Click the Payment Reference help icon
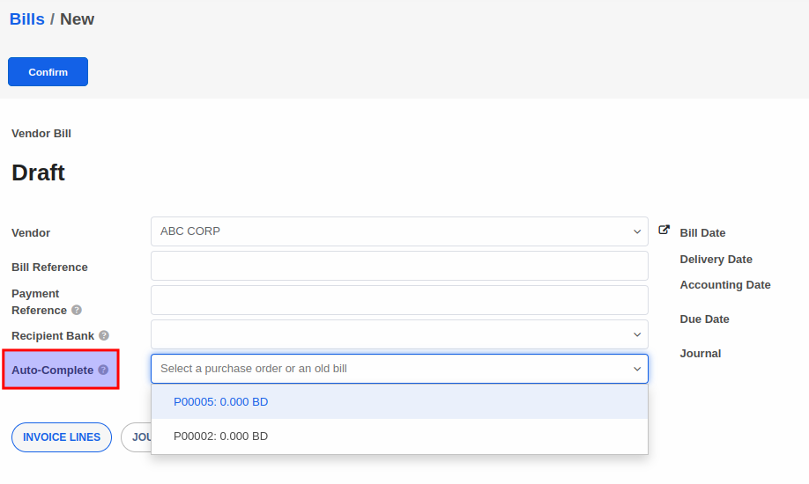 tap(77, 310)
